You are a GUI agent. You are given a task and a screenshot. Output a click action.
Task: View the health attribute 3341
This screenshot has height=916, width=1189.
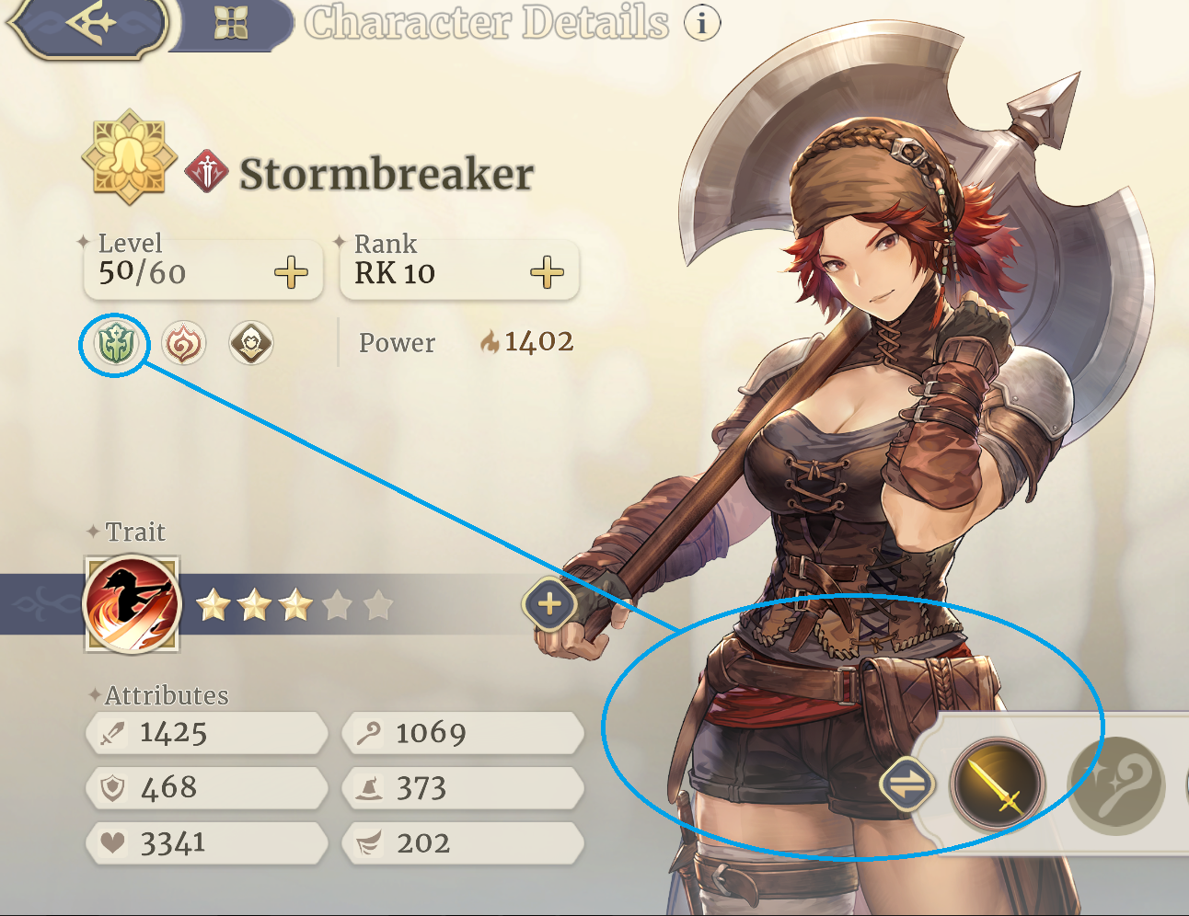(206, 843)
